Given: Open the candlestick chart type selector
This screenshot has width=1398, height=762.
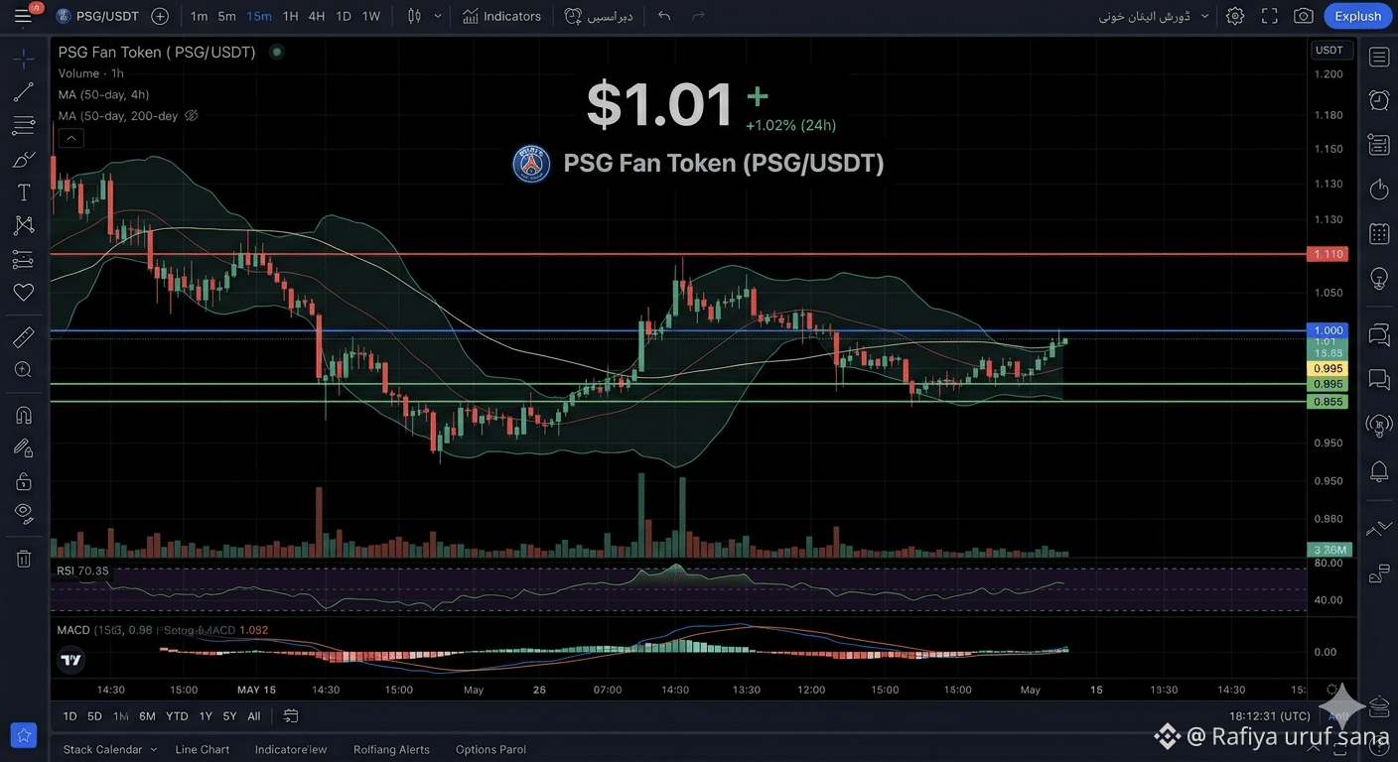Looking at the screenshot, I should pos(415,16).
